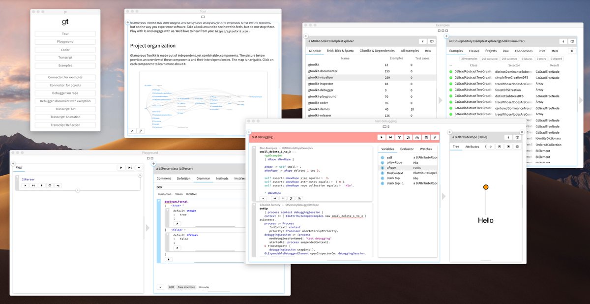This screenshot has height=304, width=590.
Task: Click the Debugger: on rope button
Action: point(65,93)
